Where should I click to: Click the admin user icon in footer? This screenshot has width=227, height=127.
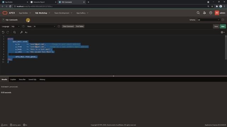tap(2, 125)
